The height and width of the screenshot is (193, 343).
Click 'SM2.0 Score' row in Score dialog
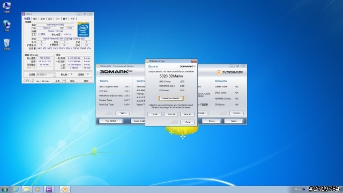pos(171,81)
